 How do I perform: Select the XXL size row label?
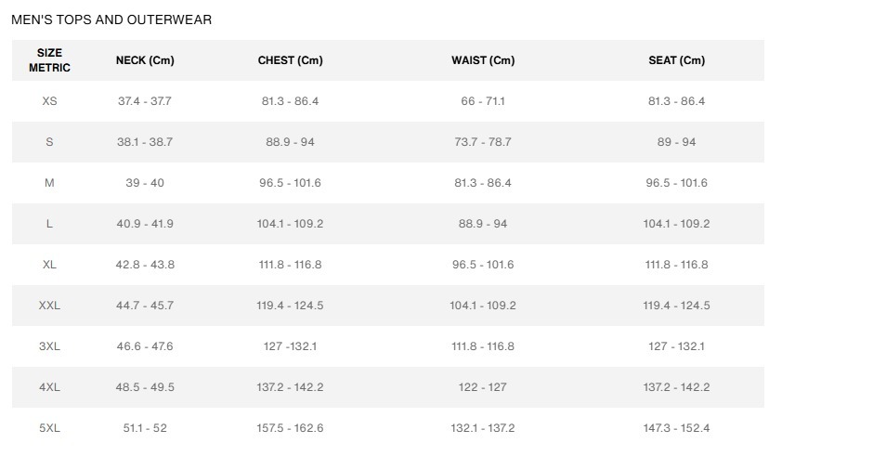coord(49,306)
